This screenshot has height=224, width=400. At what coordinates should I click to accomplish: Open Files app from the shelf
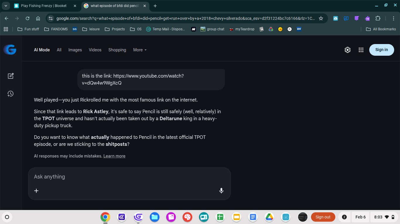(x=154, y=217)
